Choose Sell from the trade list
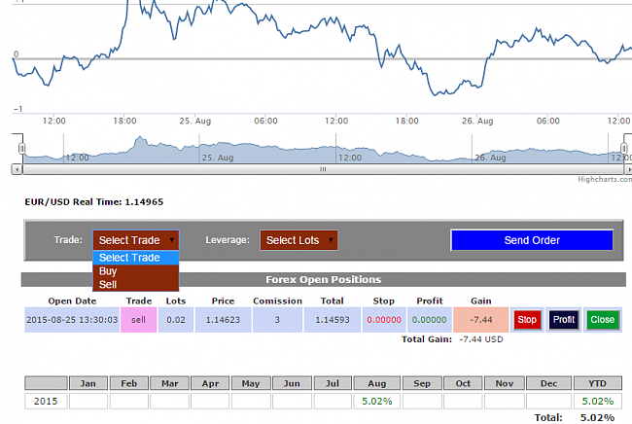The height and width of the screenshot is (424, 632). pyautogui.click(x=136, y=285)
